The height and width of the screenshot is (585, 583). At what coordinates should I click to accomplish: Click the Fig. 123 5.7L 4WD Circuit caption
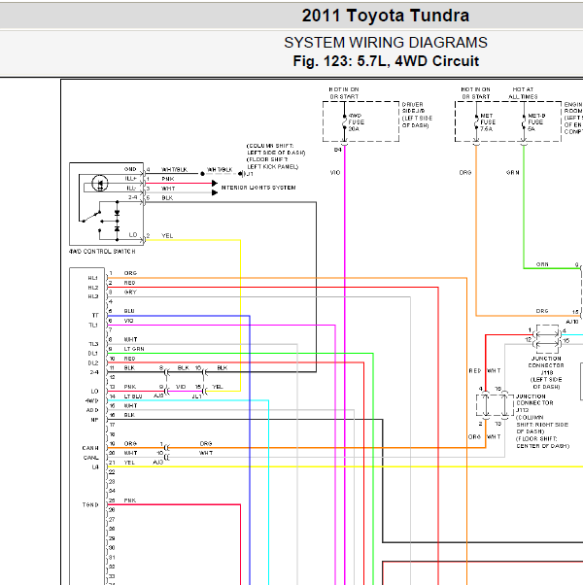(x=386, y=61)
